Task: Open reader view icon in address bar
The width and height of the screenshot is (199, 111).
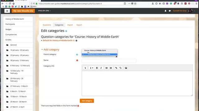Action: (125, 3)
